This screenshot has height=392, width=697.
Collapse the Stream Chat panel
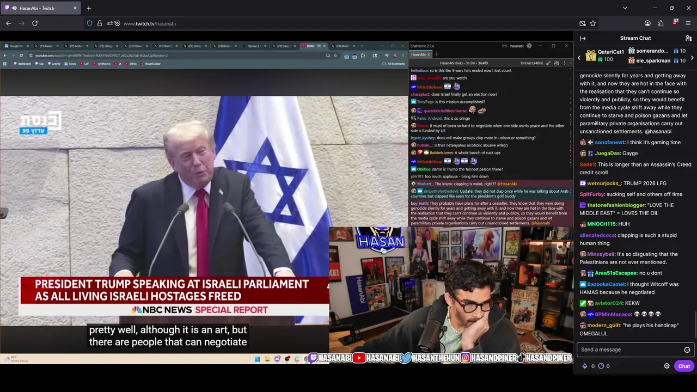(x=583, y=38)
